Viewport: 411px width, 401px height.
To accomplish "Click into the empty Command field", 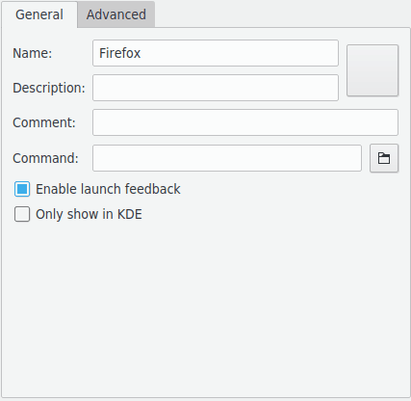I will point(227,158).
